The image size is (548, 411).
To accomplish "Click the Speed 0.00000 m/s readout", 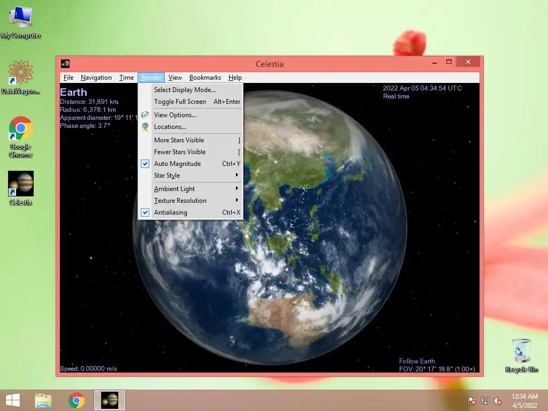I will pos(88,369).
